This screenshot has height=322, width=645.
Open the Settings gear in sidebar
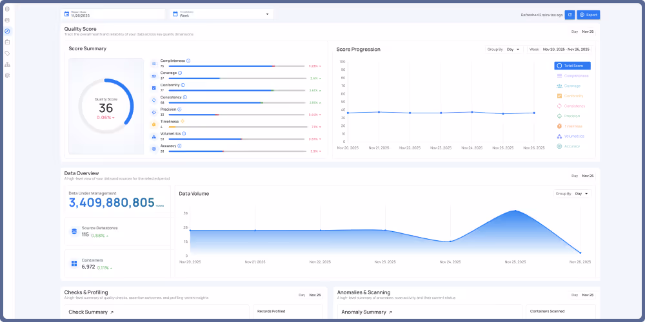tap(7, 75)
